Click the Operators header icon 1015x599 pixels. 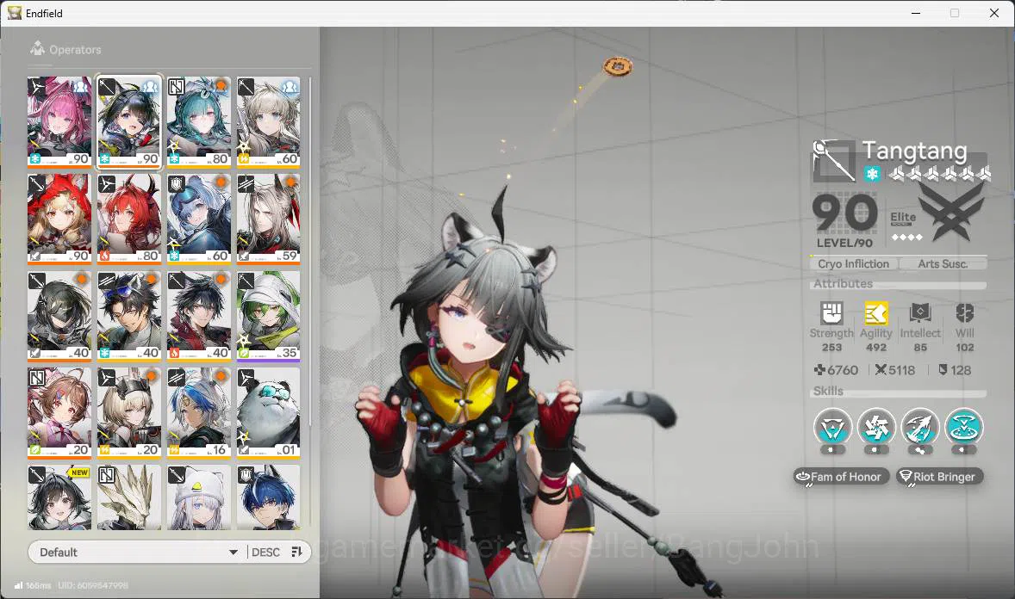pyautogui.click(x=38, y=48)
